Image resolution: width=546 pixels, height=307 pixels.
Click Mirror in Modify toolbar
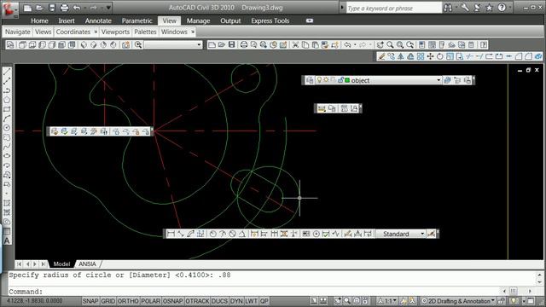(x=401, y=56)
